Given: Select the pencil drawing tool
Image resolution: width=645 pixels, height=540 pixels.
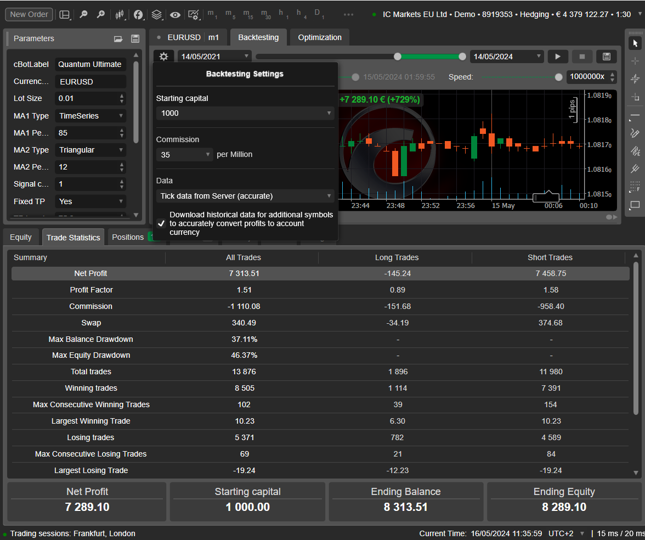Looking at the screenshot, I should (x=635, y=133).
